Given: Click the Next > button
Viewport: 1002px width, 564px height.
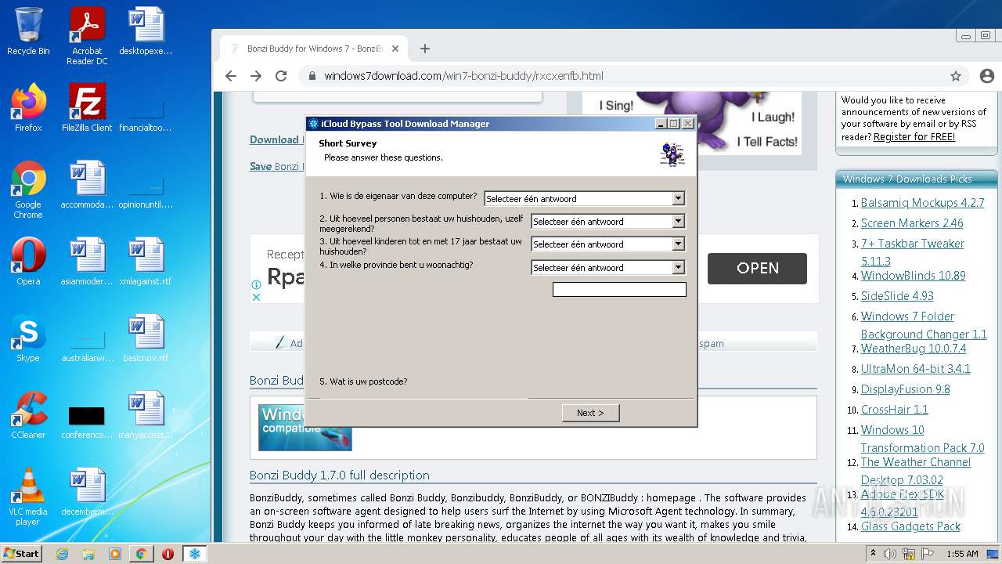Looking at the screenshot, I should click(590, 413).
